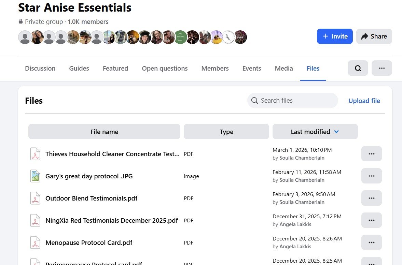Expand the Last modified sort arrow
This screenshot has height=265, width=402.
coord(336,132)
